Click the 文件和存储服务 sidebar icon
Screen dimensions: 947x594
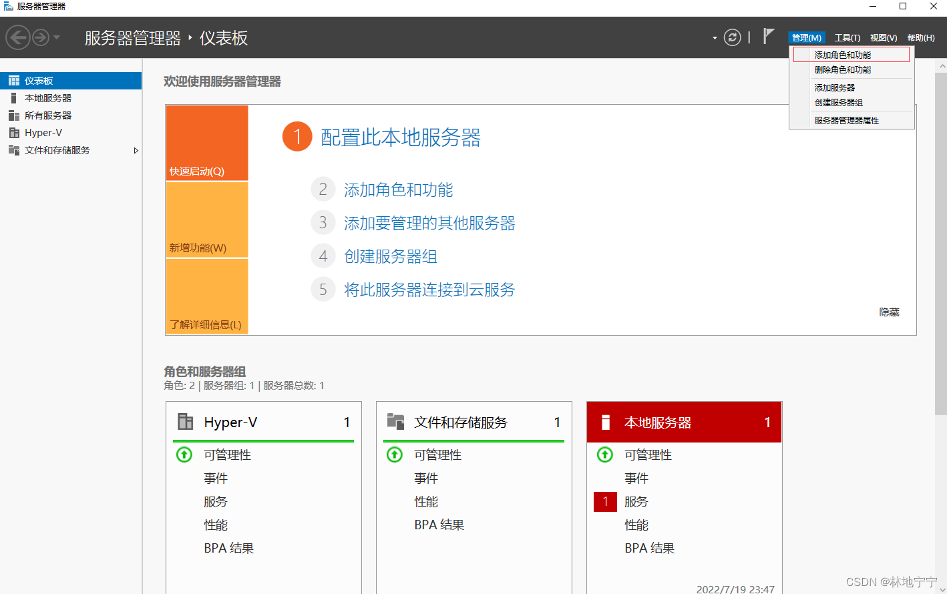coord(14,150)
